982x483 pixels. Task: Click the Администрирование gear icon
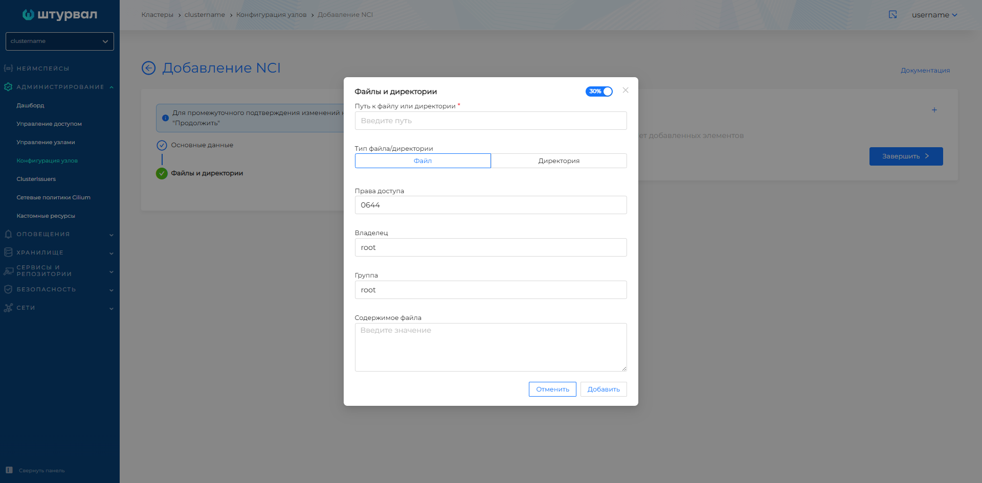point(8,87)
